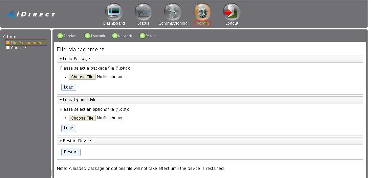Open Console in the sidebar
The height and width of the screenshot is (178, 371).
pos(18,48)
